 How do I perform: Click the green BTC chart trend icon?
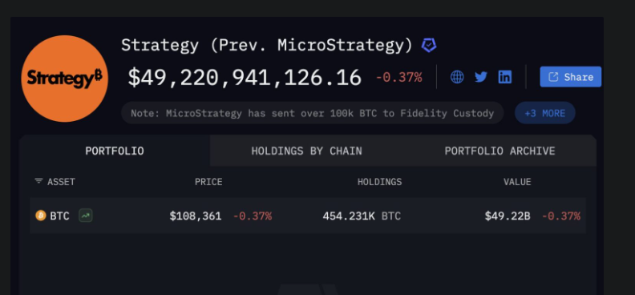[x=86, y=216]
